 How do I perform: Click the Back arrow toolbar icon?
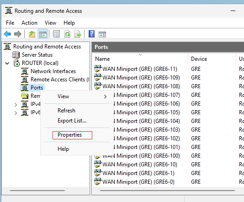tap(7, 34)
